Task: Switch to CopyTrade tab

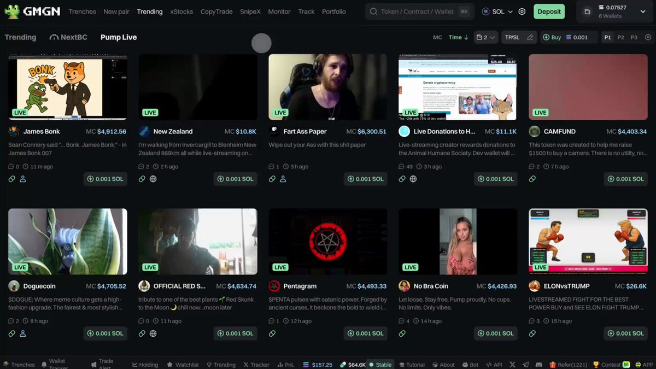Action: pyautogui.click(x=216, y=11)
